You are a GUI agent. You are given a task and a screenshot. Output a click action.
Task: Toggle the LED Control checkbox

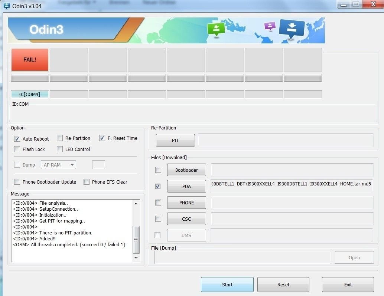[60, 149]
